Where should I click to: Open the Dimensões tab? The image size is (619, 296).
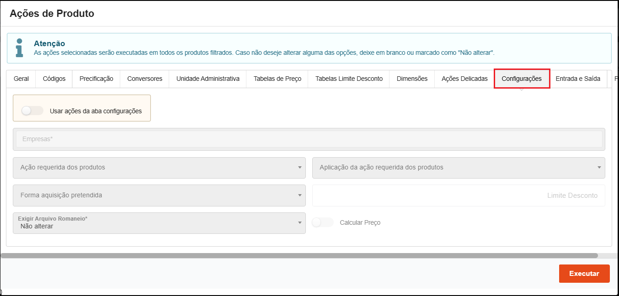(412, 79)
